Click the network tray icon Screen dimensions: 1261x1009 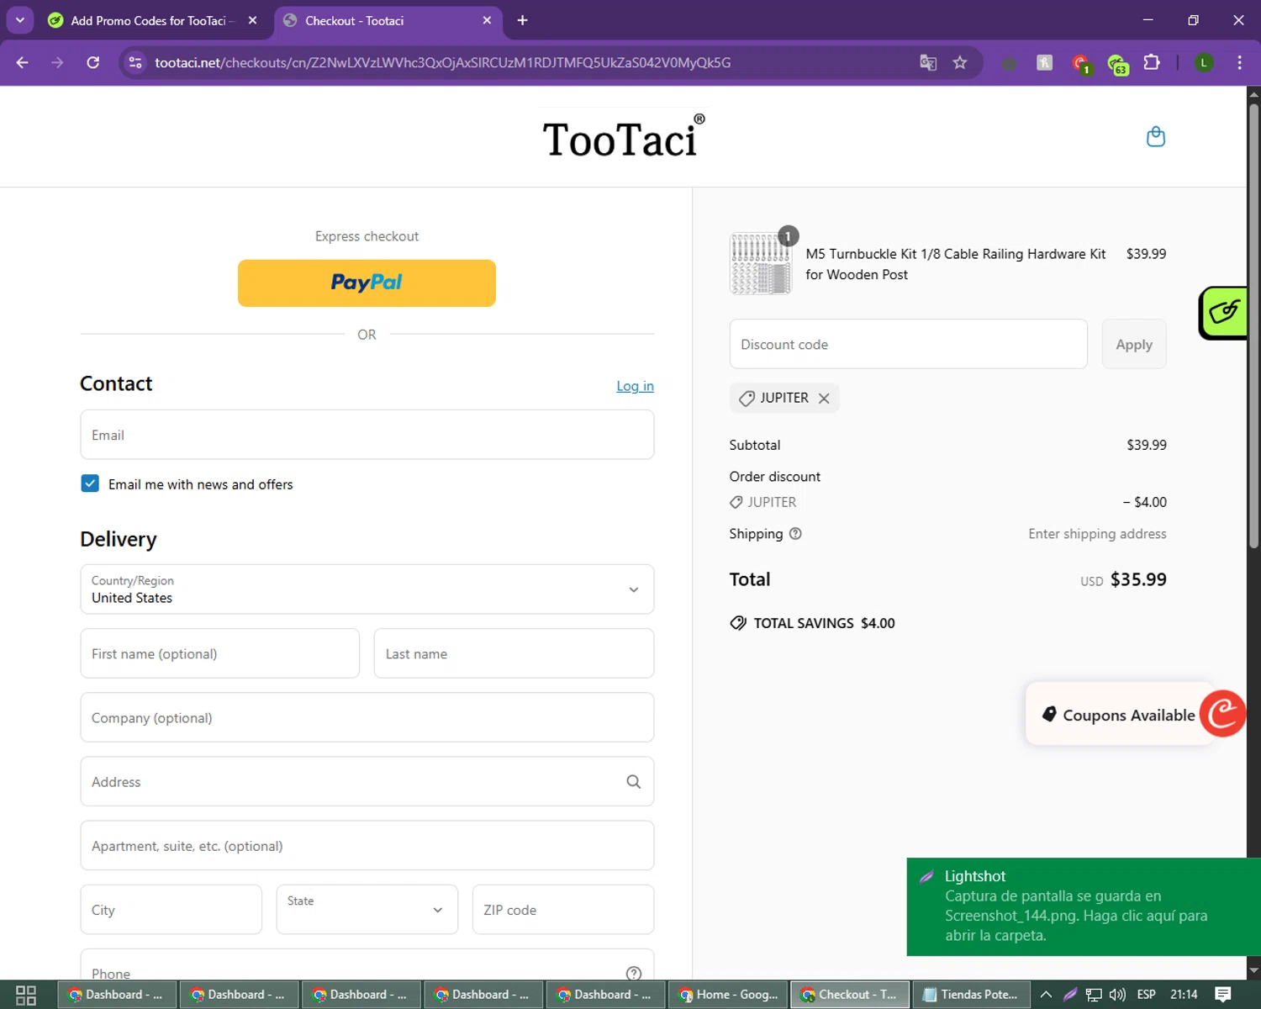point(1094,995)
